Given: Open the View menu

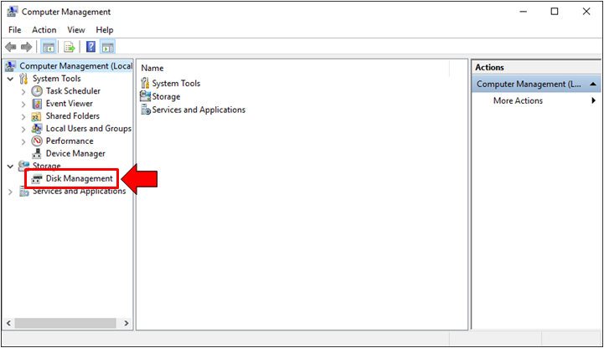Looking at the screenshot, I should pyautogui.click(x=76, y=30).
